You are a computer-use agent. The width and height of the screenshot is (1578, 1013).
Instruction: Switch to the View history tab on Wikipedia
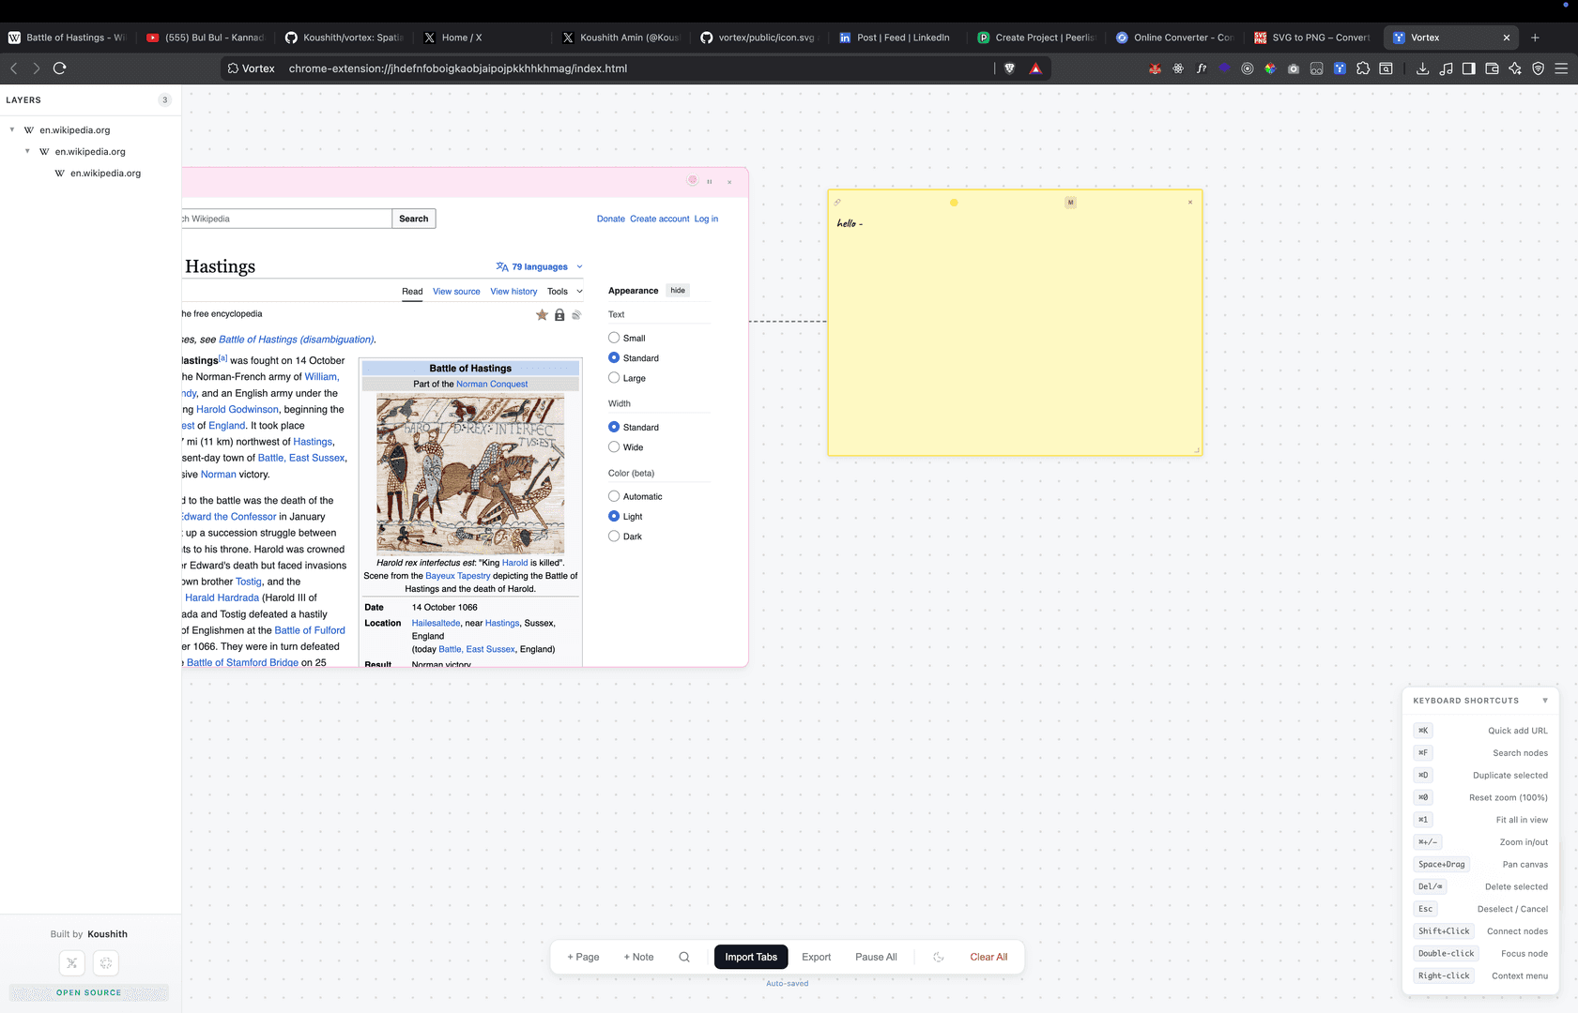(513, 291)
